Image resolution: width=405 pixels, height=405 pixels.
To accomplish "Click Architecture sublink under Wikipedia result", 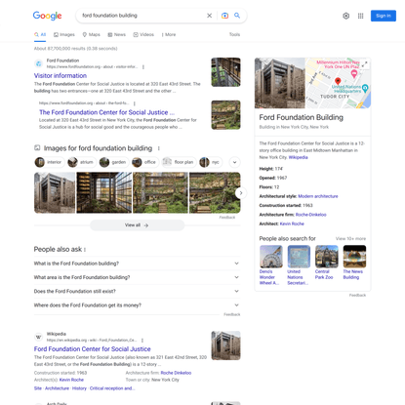I will (57, 388).
